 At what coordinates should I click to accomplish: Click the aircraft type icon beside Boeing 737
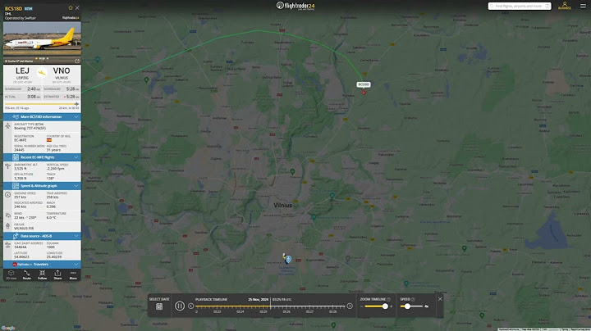coord(8,126)
